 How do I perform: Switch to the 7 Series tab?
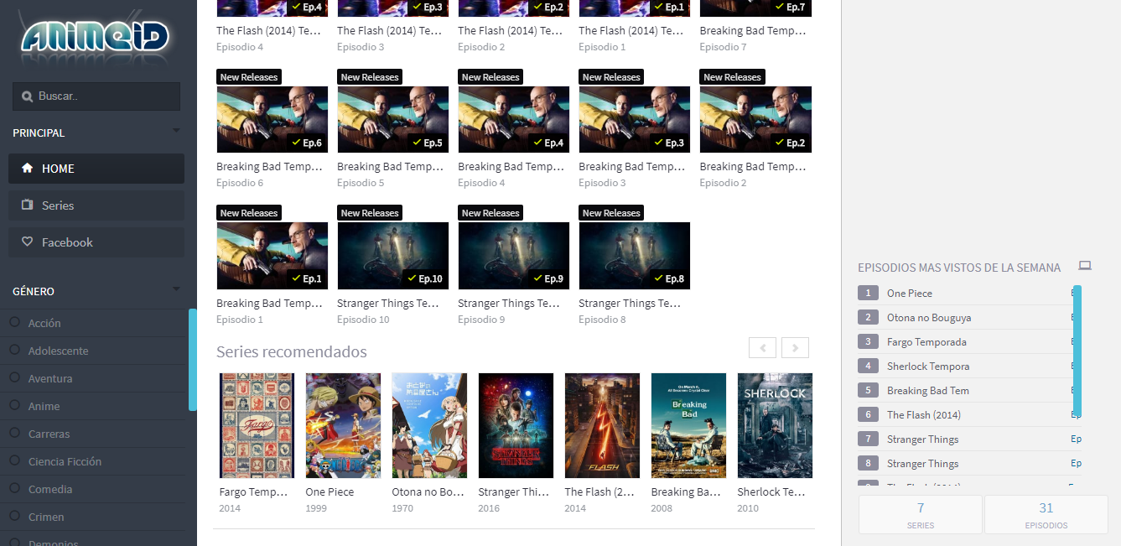[x=921, y=514]
